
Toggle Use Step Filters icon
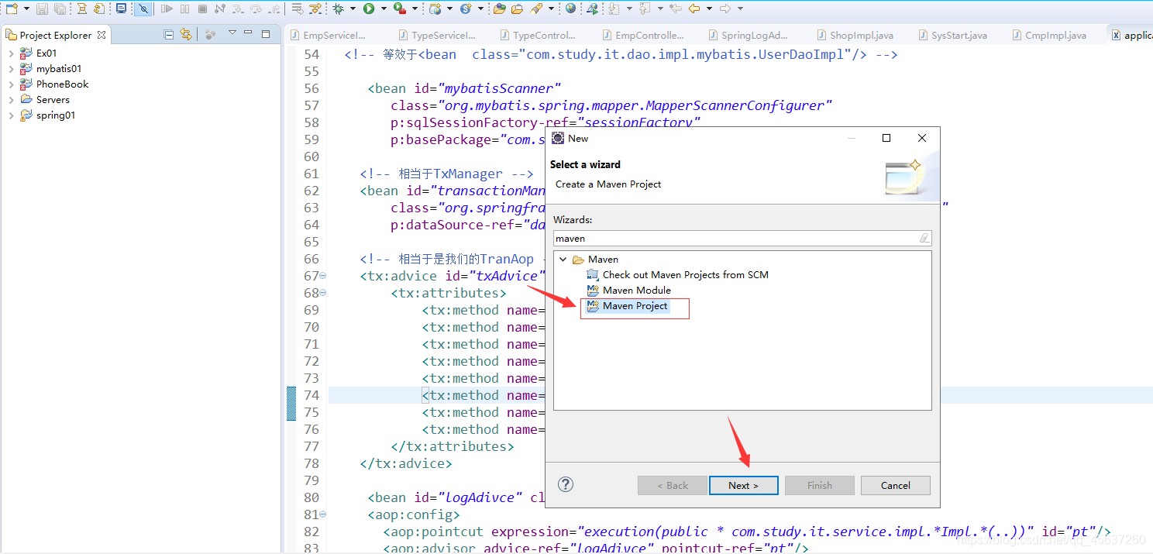(x=315, y=9)
